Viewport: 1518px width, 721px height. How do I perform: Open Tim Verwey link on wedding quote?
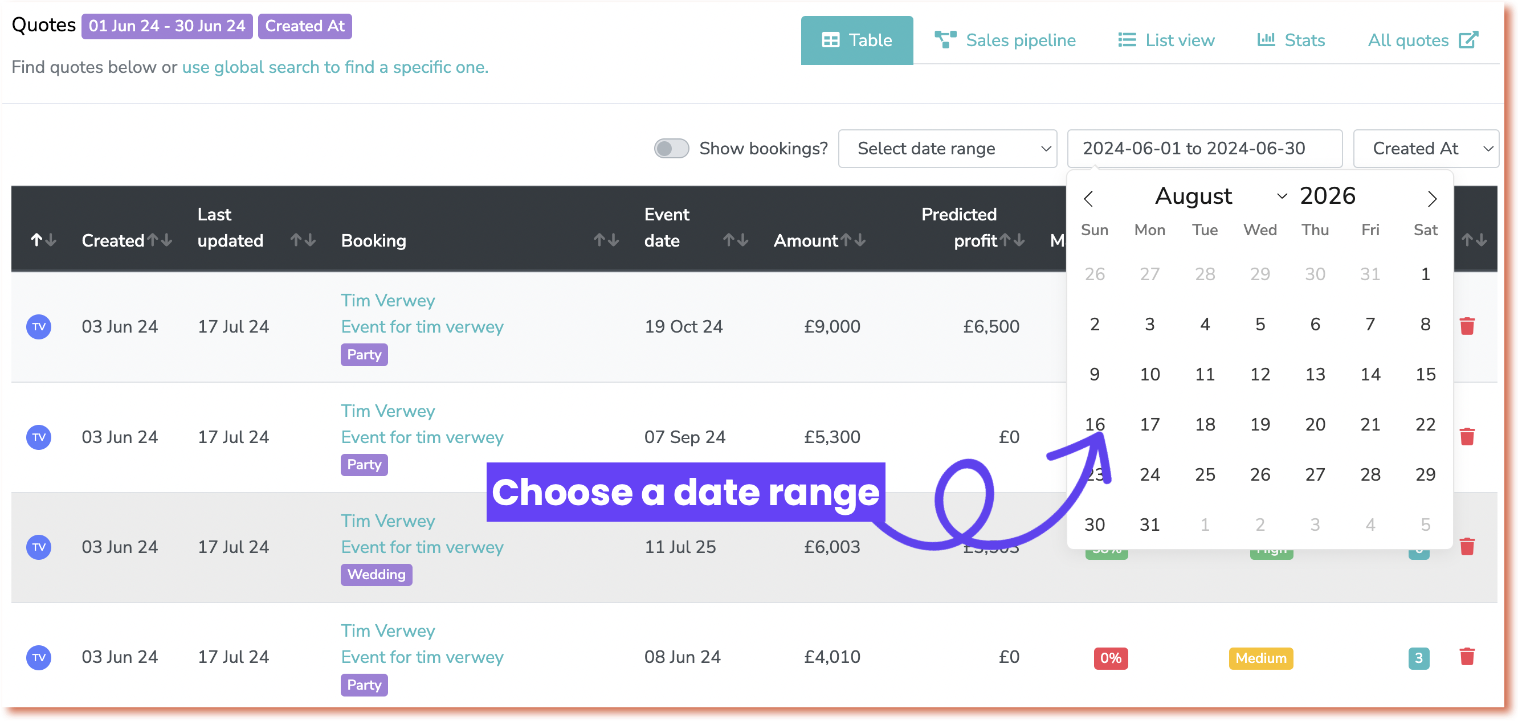coord(387,521)
